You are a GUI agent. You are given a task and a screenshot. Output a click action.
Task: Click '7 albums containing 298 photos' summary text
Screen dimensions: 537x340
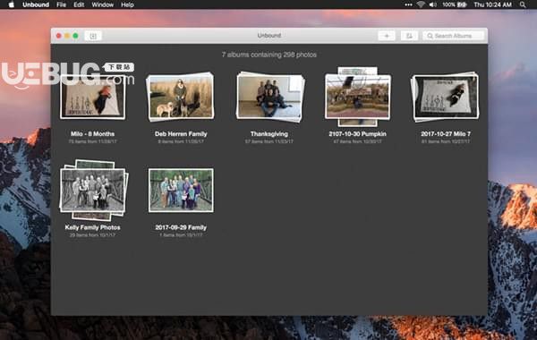click(x=269, y=55)
